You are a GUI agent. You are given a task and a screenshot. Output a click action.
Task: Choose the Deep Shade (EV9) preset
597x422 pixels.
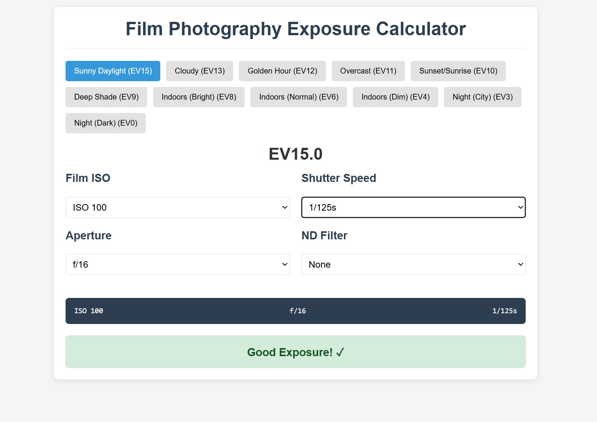(x=106, y=97)
